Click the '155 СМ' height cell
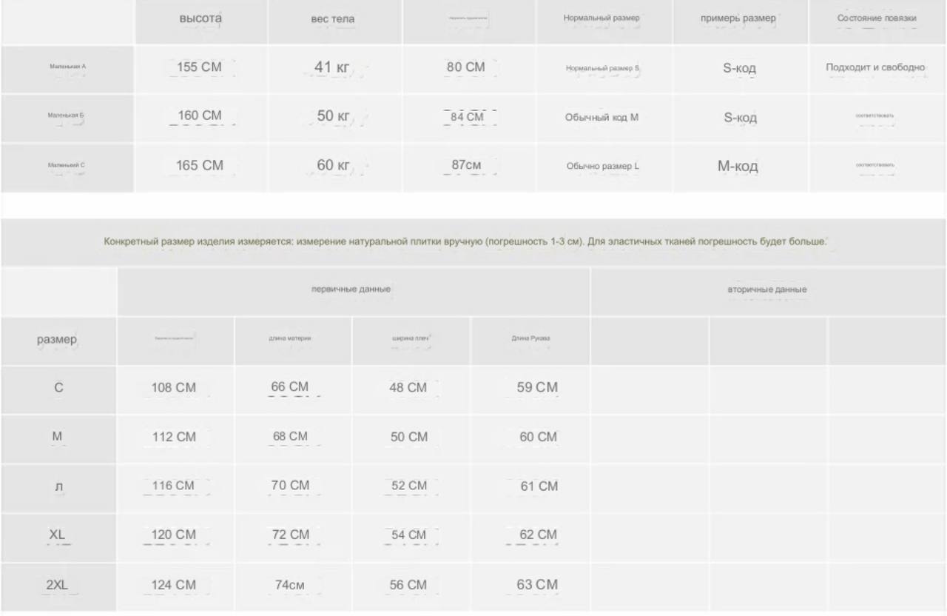This screenshot has width=947, height=616. pyautogui.click(x=199, y=67)
